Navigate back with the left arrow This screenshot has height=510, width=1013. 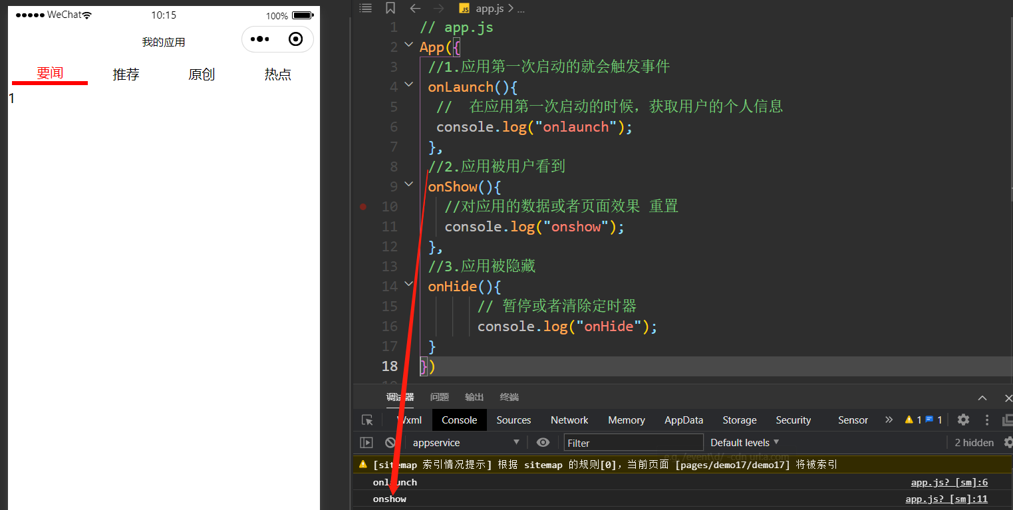tap(415, 8)
